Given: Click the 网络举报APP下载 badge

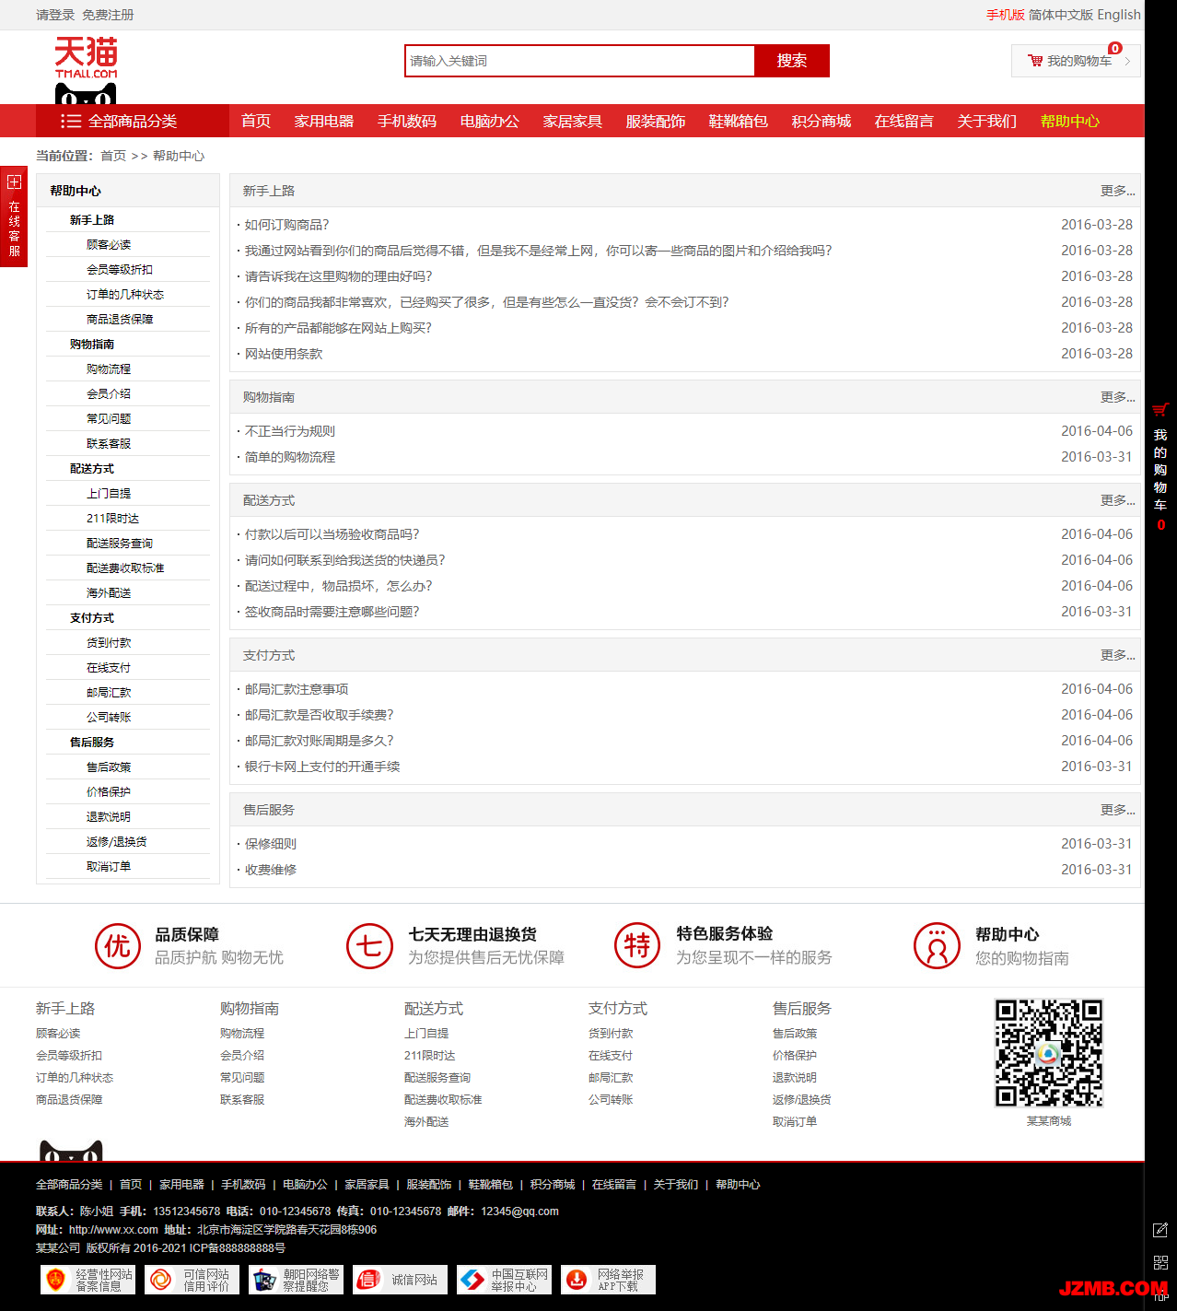Looking at the screenshot, I should click(609, 1280).
